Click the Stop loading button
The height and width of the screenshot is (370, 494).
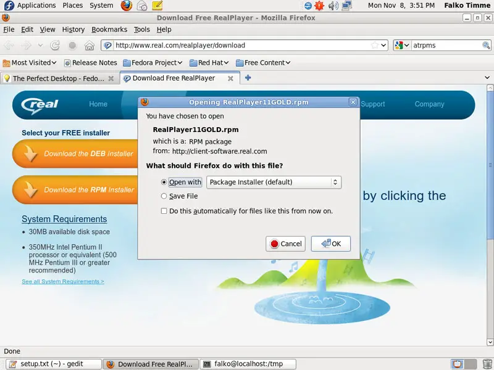(72, 45)
